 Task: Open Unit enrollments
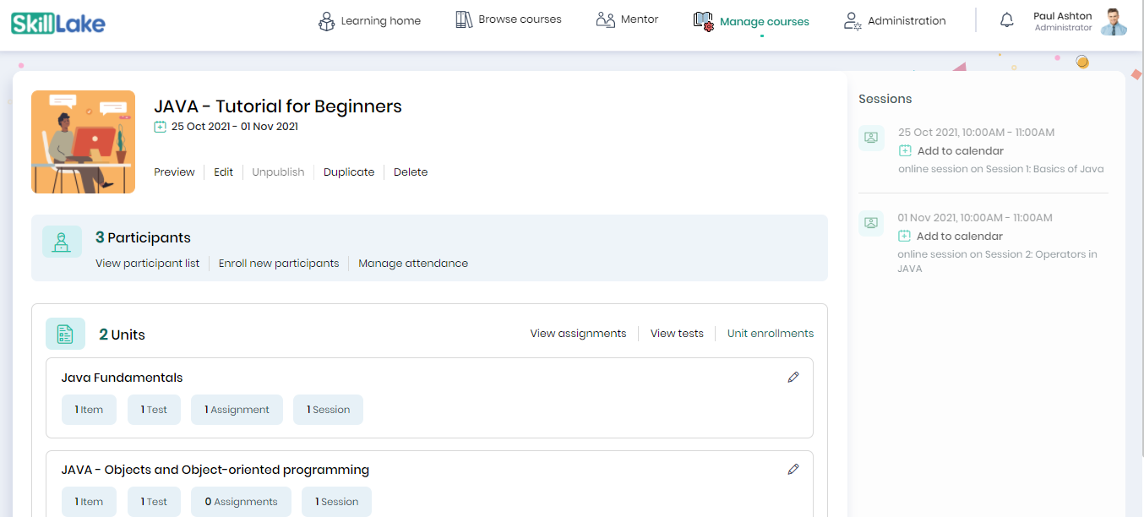pos(771,334)
